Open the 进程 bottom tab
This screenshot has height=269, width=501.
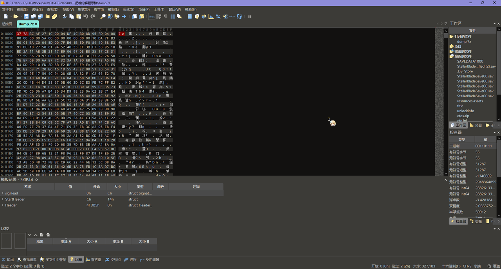click(x=130, y=260)
